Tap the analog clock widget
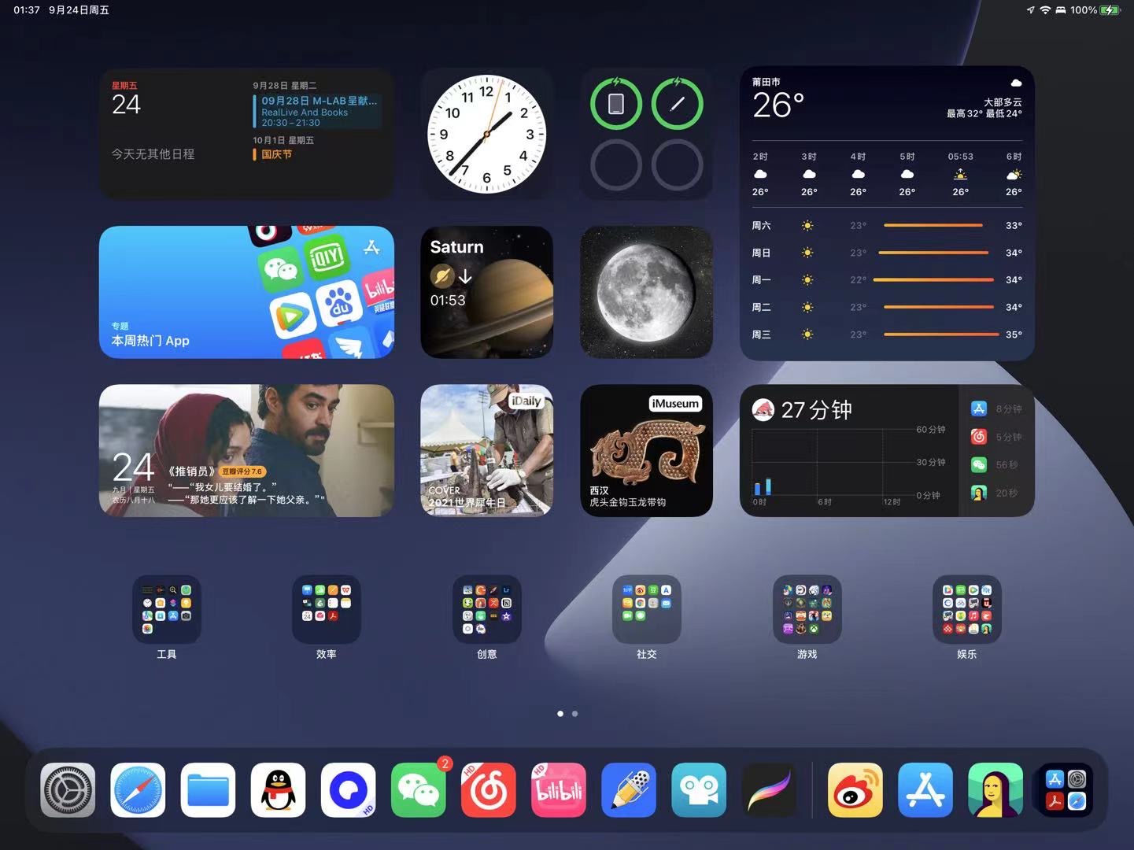Viewport: 1134px width, 850px height. 486,134
